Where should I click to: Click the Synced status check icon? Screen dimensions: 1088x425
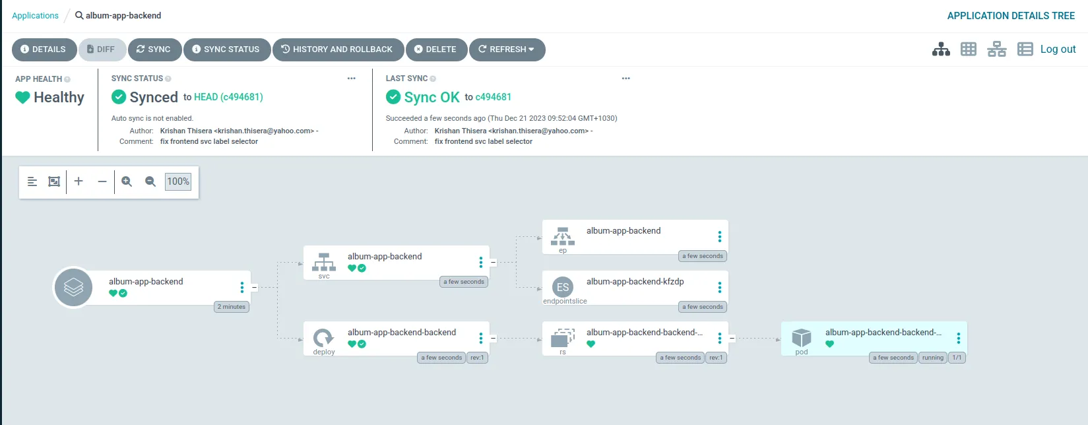coord(119,97)
